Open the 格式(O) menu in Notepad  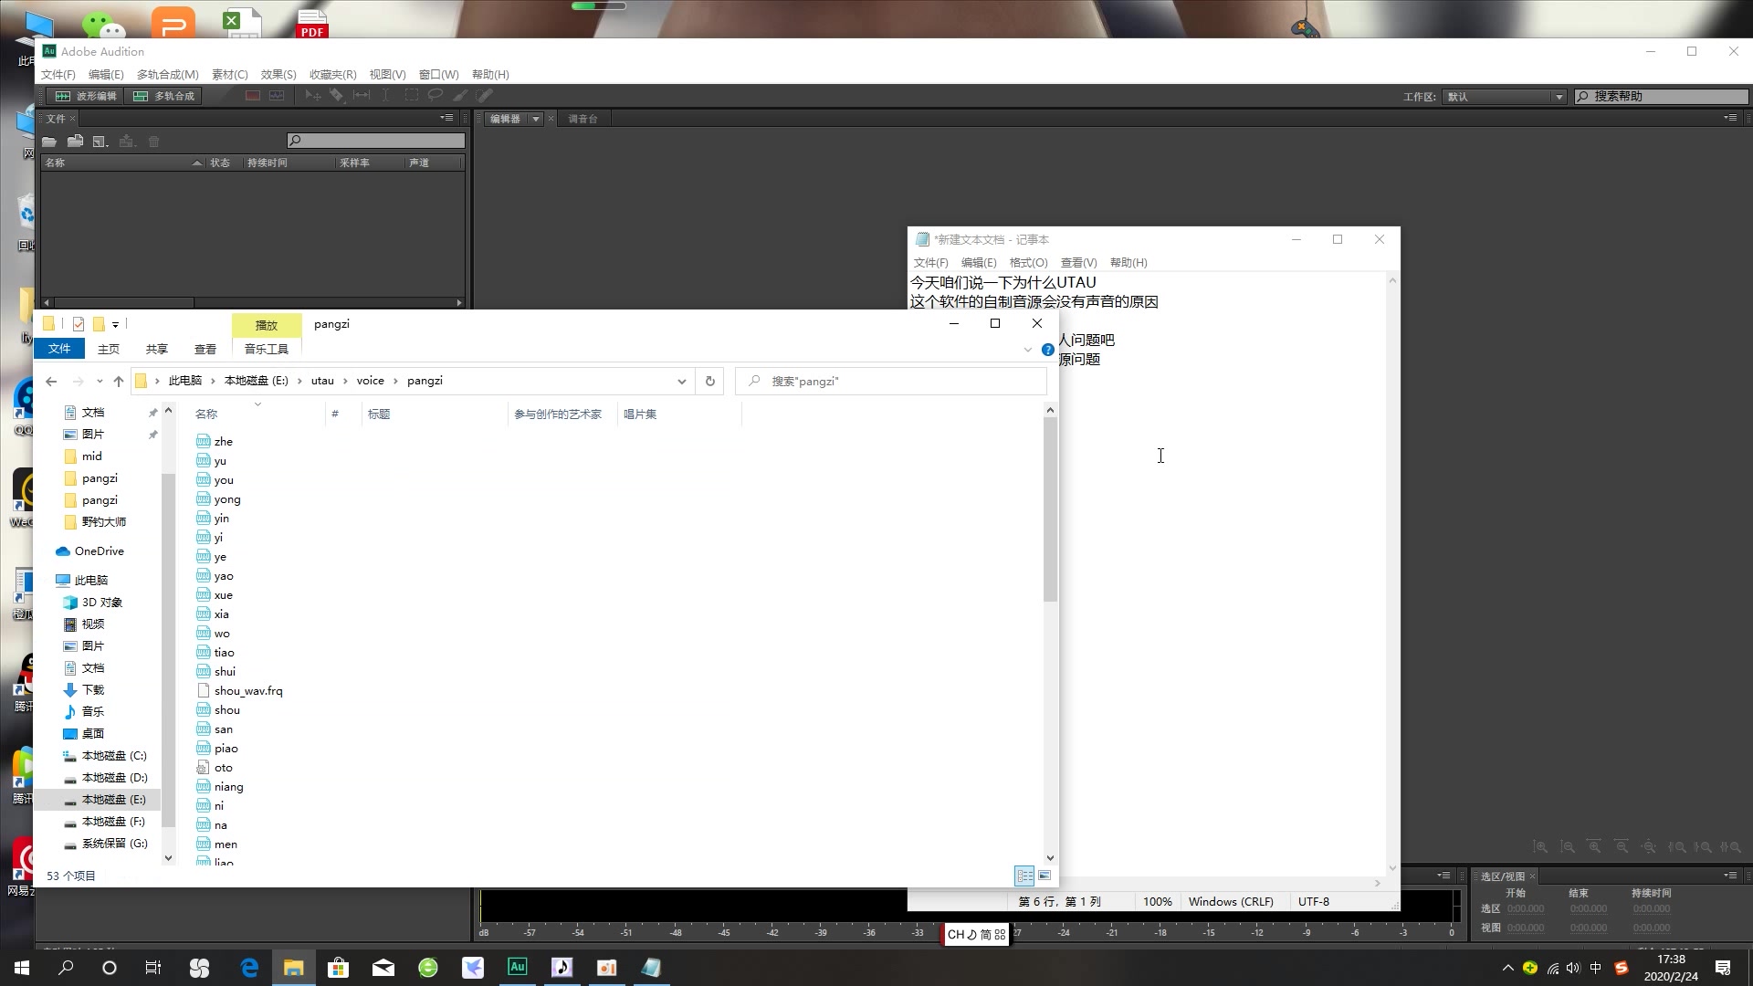[1027, 262]
